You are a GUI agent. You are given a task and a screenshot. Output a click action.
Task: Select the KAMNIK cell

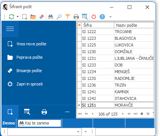point(134,92)
